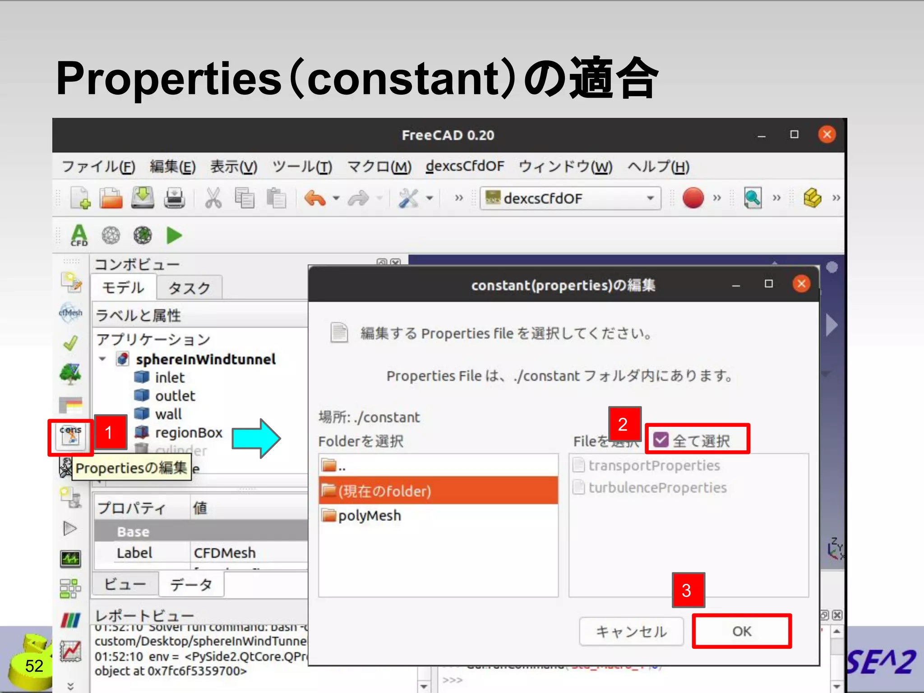Select the wall tree item

(168, 414)
